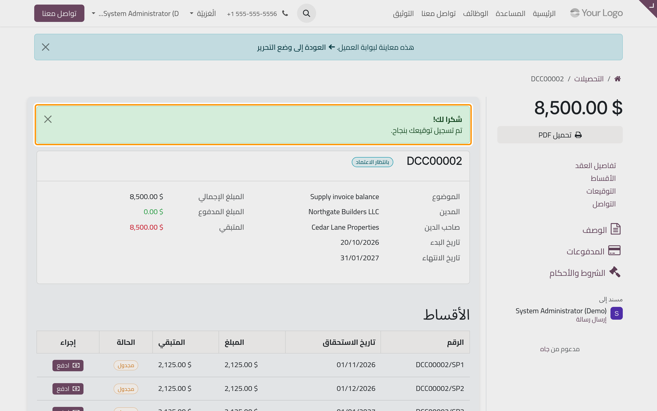Viewport: 657px width, 411px height.
Task: Pay installment DCC00002/SP1 with ادفع button
Action: (x=68, y=365)
